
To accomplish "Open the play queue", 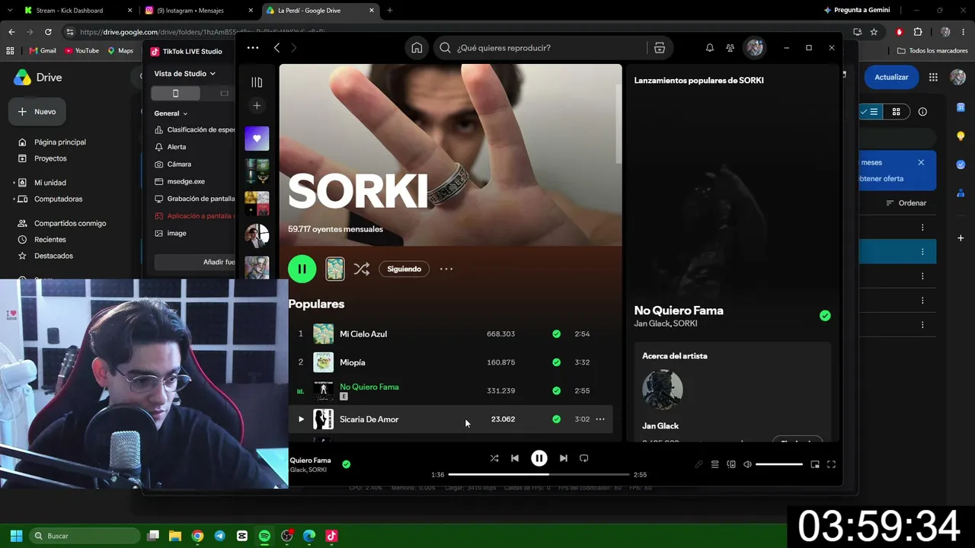I will click(x=714, y=464).
